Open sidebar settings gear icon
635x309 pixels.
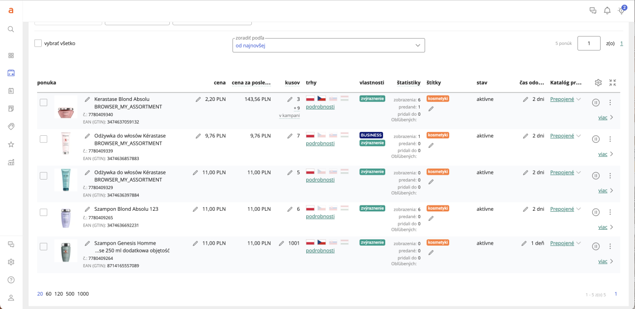[x=11, y=262]
